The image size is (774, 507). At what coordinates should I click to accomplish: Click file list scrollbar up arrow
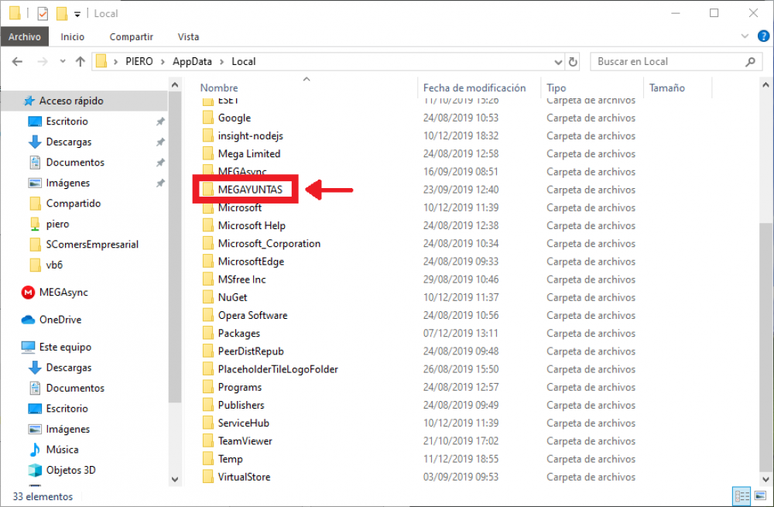click(x=765, y=85)
